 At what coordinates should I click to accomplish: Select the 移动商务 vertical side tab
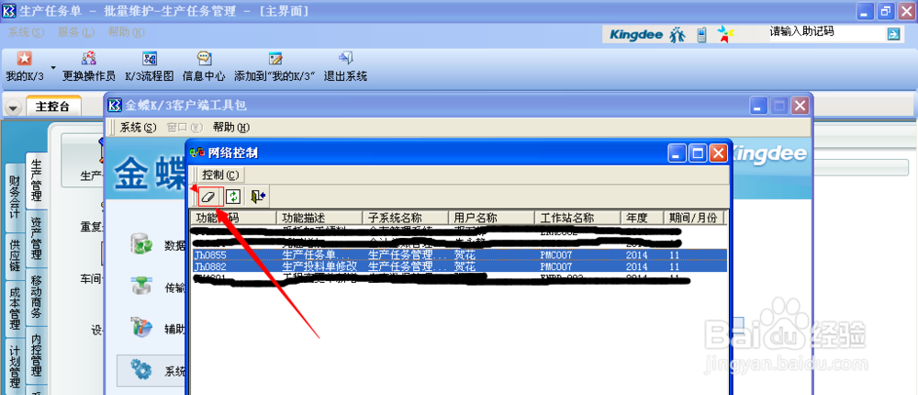click(37, 297)
